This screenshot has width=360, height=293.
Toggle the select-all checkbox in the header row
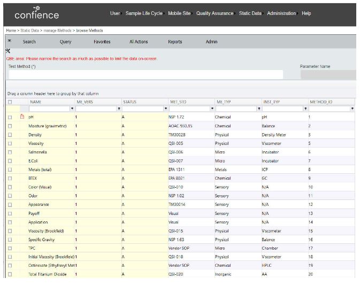(10, 102)
